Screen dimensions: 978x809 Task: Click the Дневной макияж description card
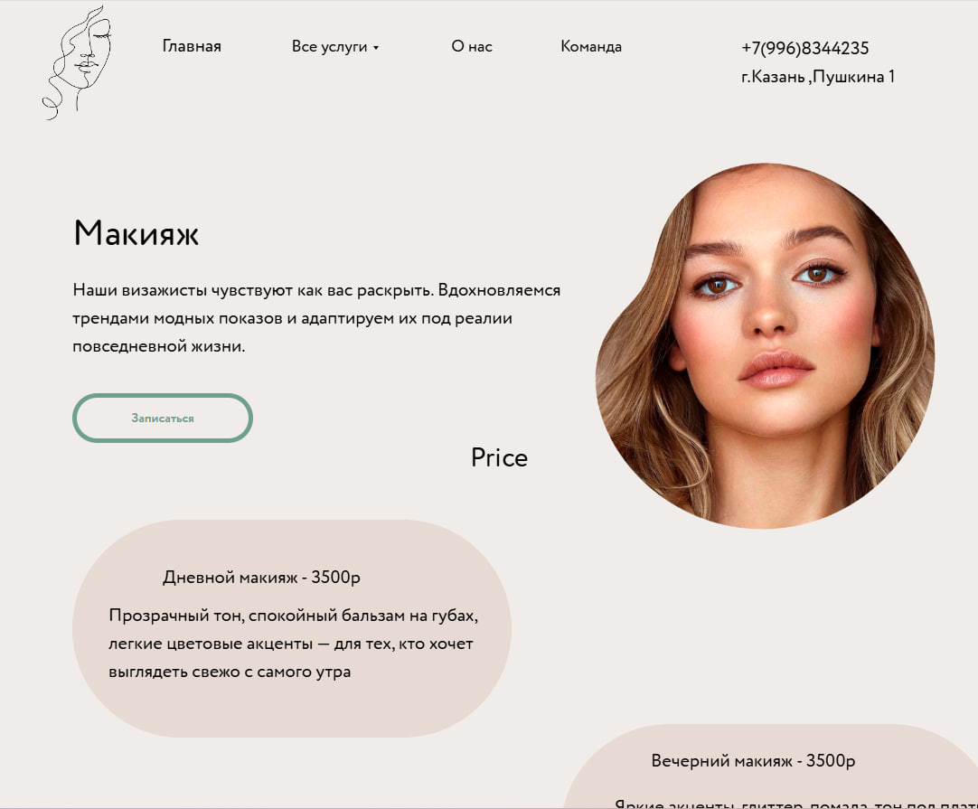[292, 629]
